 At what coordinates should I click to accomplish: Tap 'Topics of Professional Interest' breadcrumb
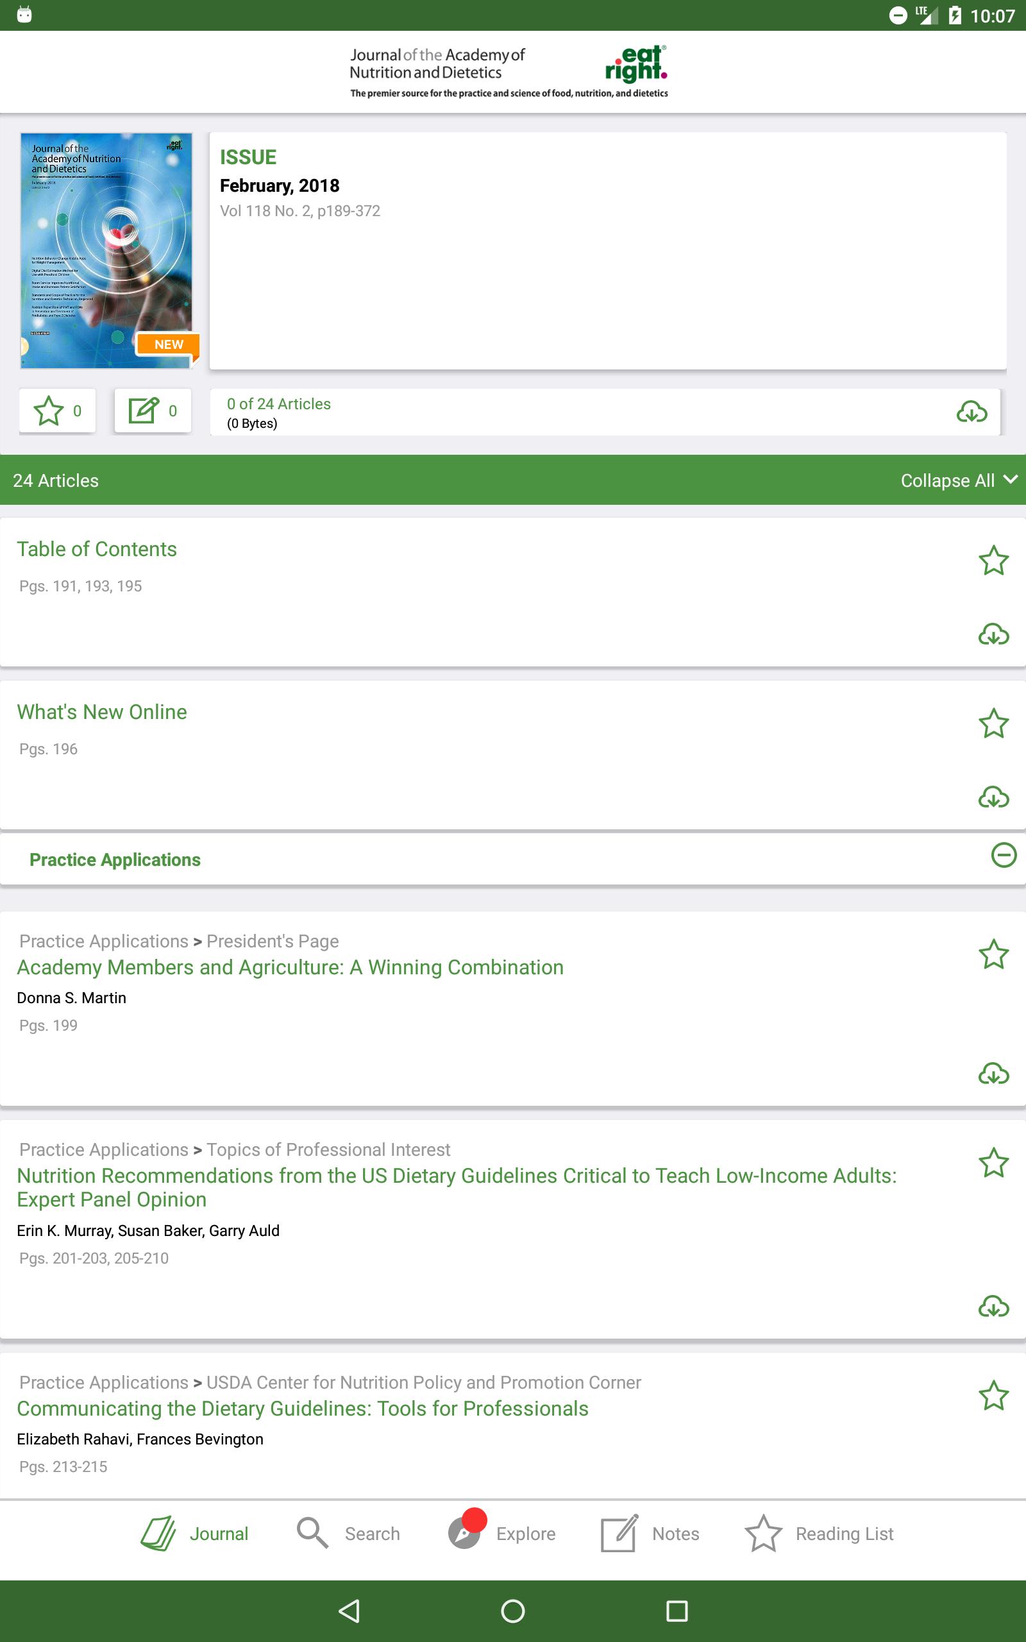[x=328, y=1149]
